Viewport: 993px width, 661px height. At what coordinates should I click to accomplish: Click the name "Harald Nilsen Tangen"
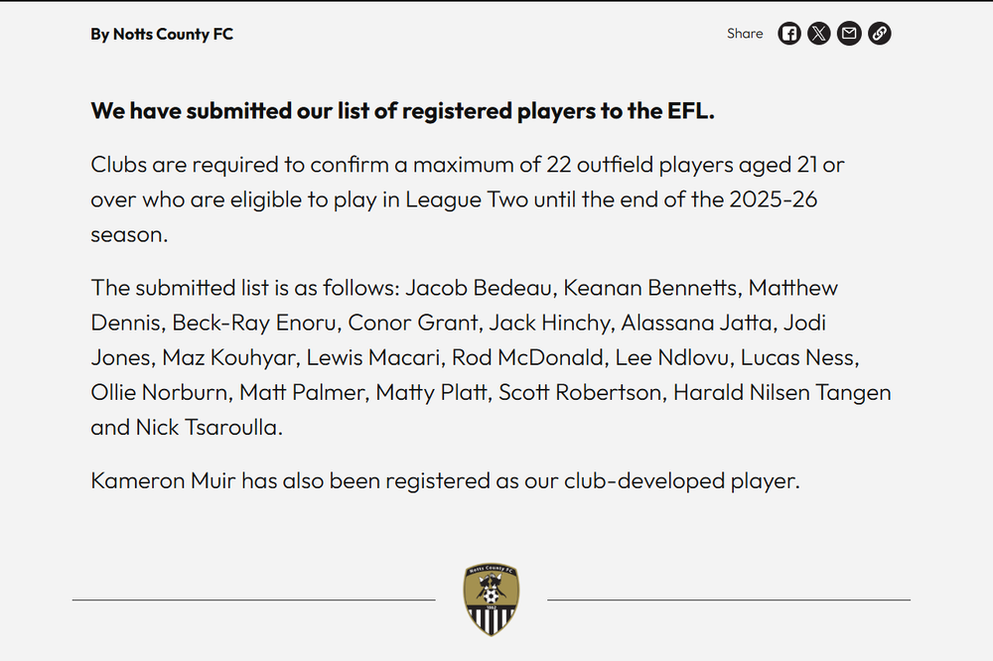[x=781, y=393]
